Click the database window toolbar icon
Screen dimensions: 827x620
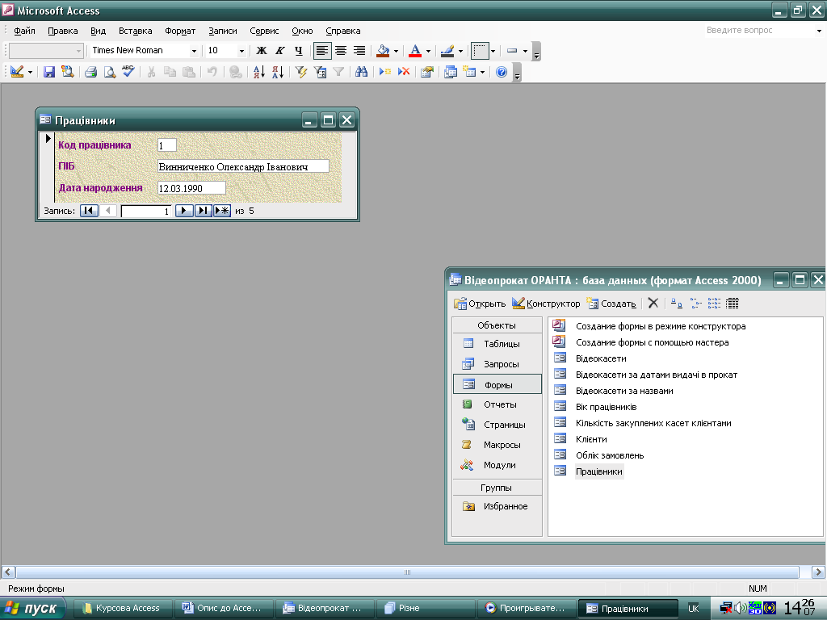[451, 72]
